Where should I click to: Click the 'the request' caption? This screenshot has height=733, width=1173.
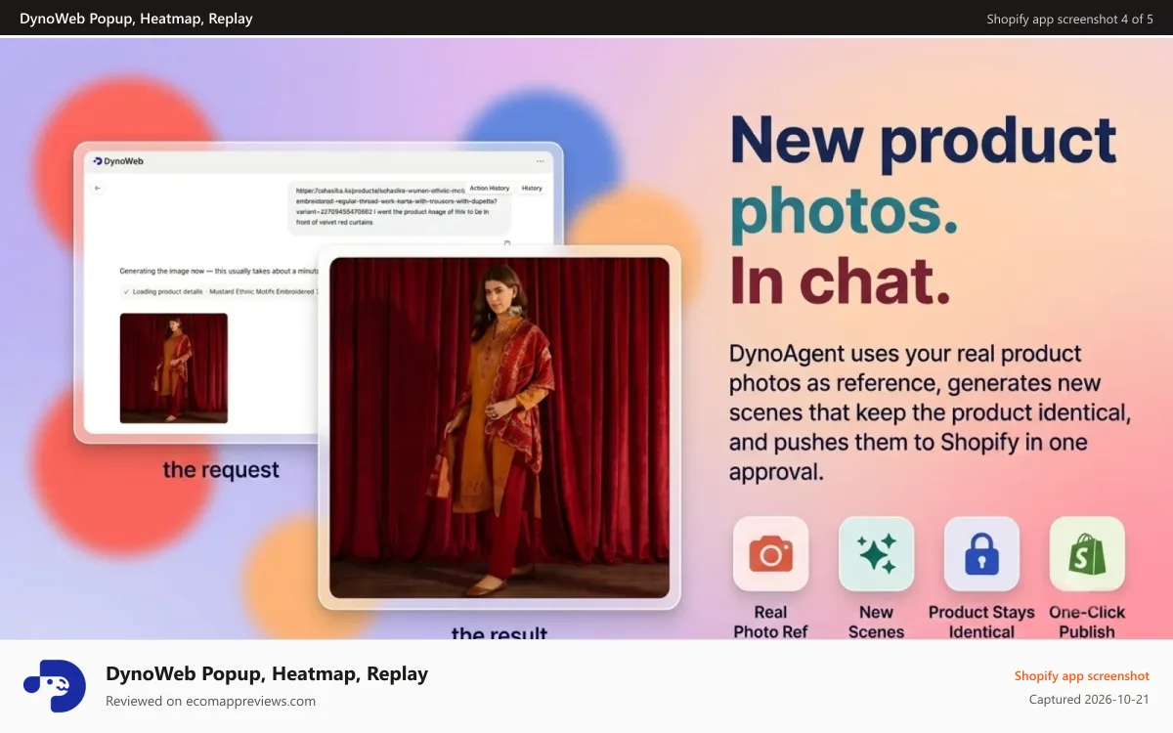click(x=221, y=470)
